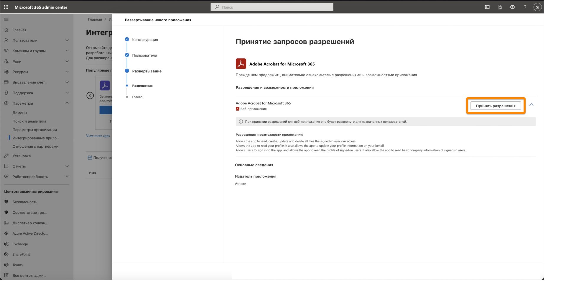Go to Пользователи wizard step
Screen dimensions: 566x304
pos(144,55)
